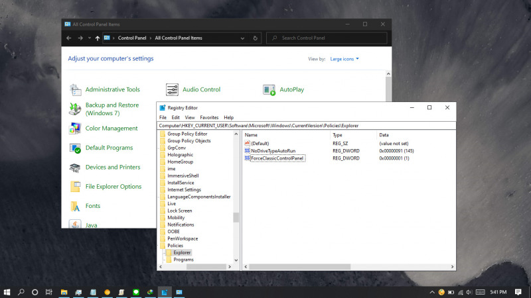
Task: Click the Administrative Tools link
Action: click(112, 89)
